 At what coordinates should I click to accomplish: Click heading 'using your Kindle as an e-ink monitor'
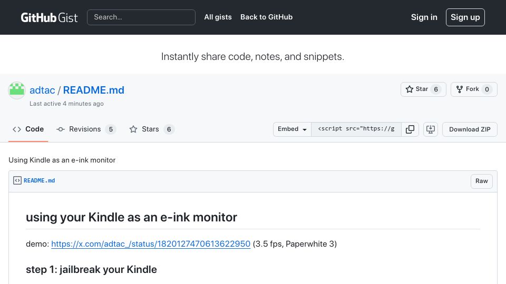pyautogui.click(x=131, y=217)
